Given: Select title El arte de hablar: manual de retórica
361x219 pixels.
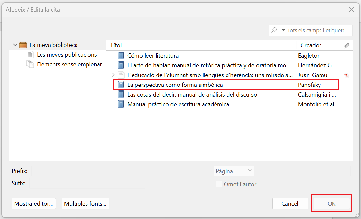Looking at the screenshot, I should 209,65.
